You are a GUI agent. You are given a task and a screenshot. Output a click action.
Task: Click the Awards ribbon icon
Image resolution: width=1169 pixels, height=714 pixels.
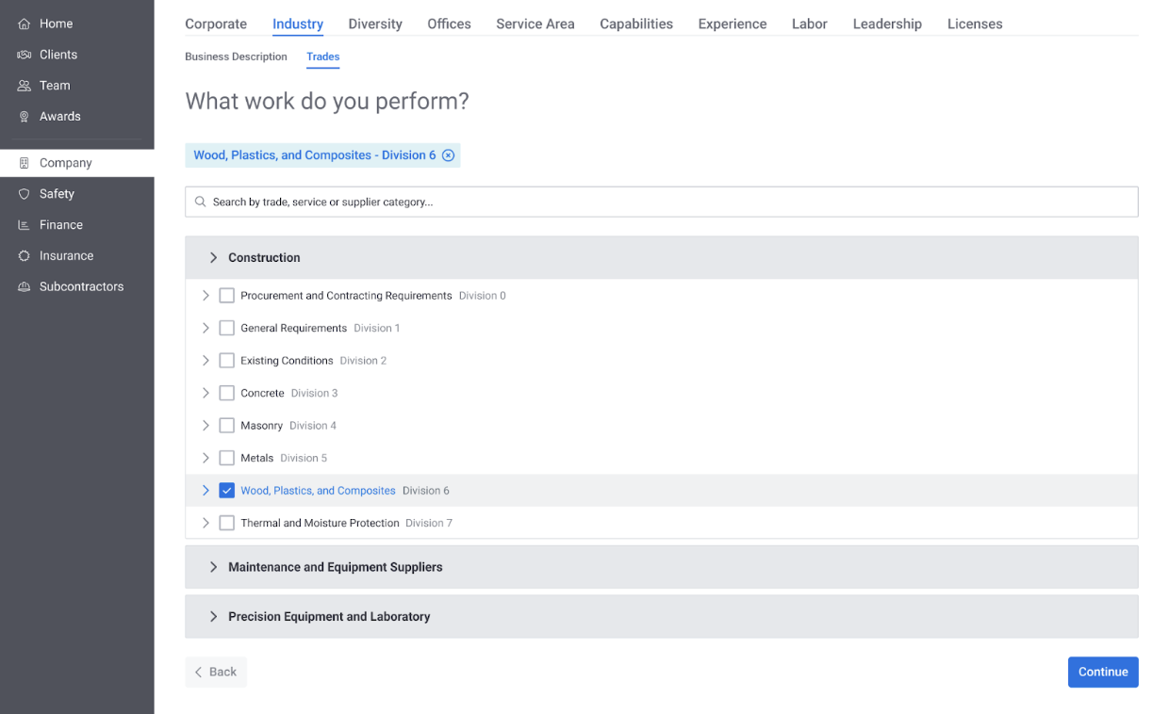click(25, 117)
